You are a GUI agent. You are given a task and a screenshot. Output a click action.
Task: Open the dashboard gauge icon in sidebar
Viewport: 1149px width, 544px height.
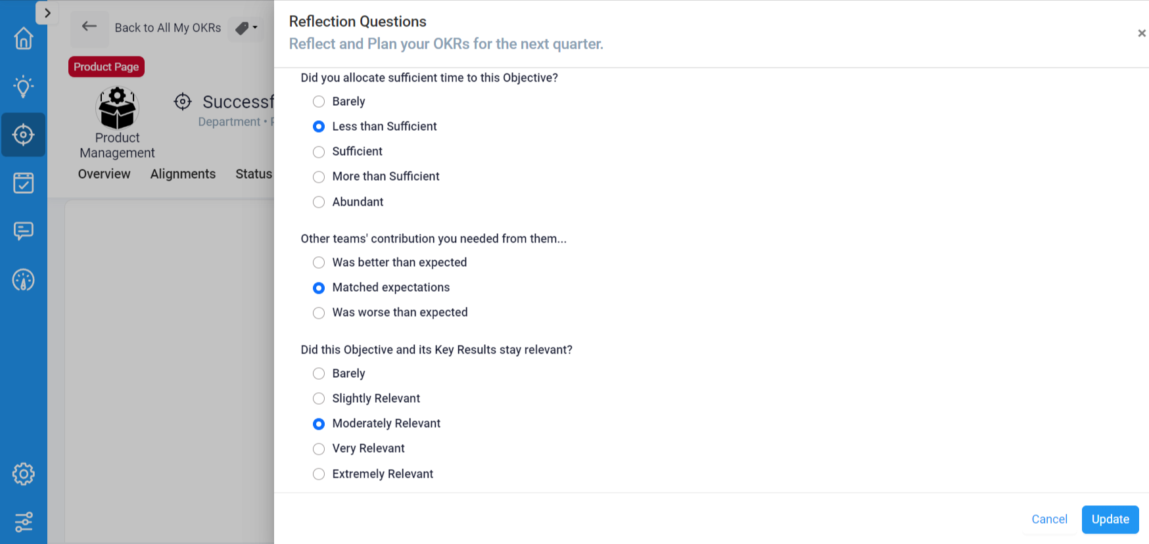click(24, 279)
